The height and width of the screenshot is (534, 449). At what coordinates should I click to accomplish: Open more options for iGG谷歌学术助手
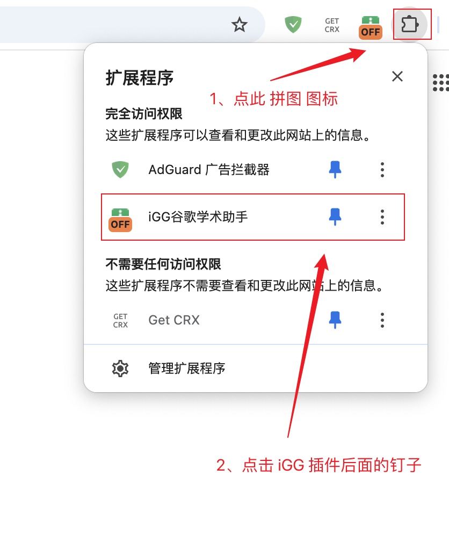tap(382, 217)
